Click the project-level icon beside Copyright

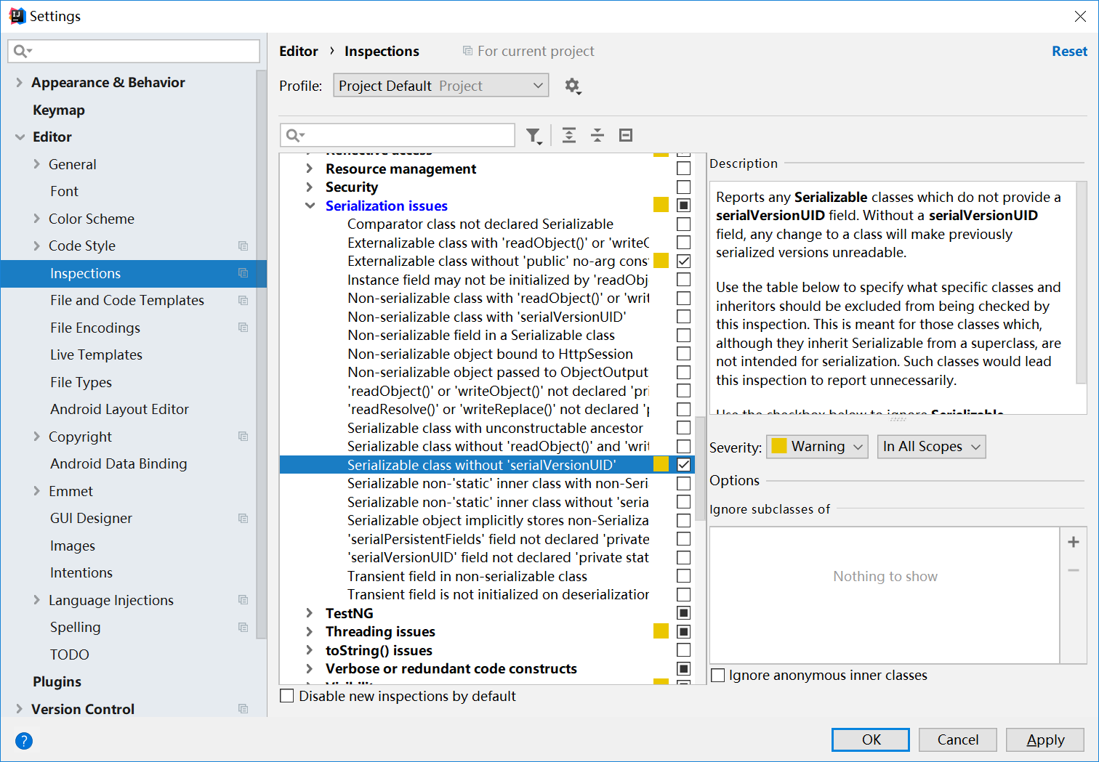(243, 437)
